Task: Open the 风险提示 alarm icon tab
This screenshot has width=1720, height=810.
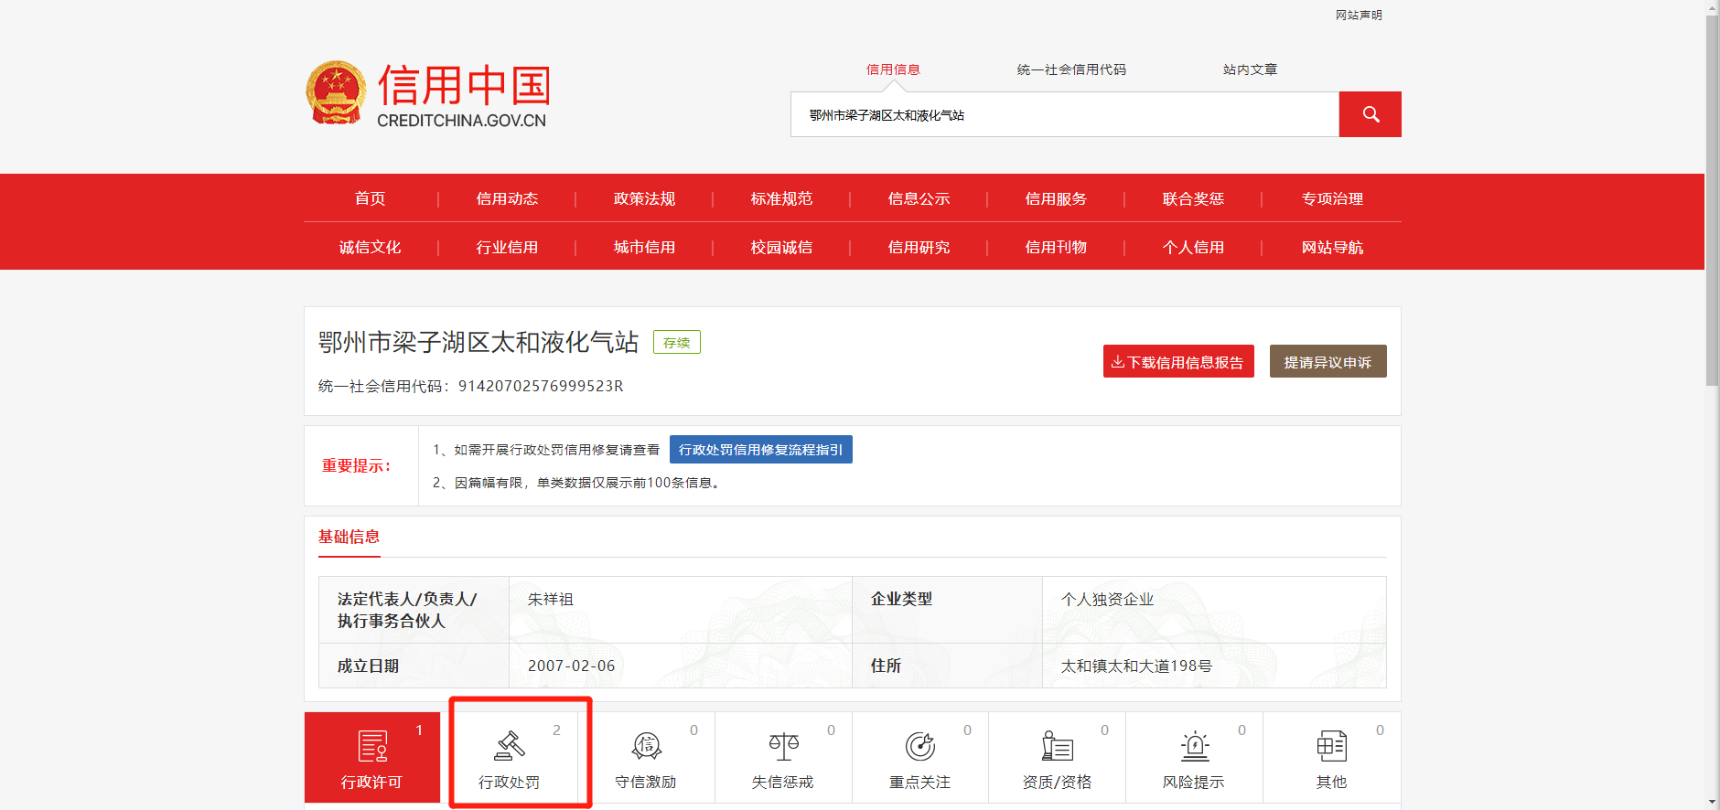Action: click(1194, 757)
